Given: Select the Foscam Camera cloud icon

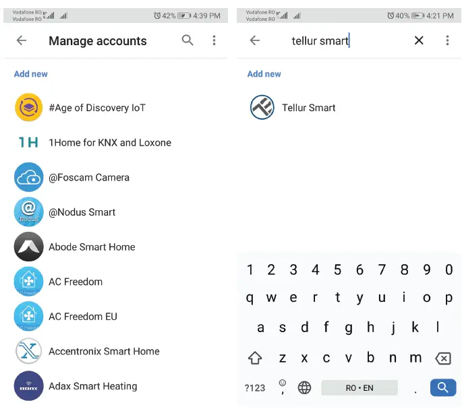Looking at the screenshot, I should point(28,177).
